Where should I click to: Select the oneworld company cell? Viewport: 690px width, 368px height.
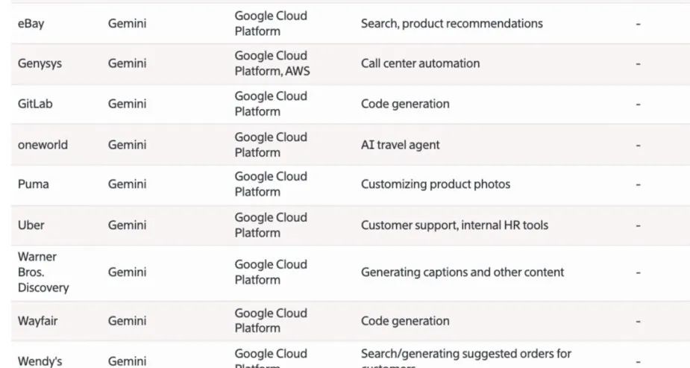tap(43, 144)
